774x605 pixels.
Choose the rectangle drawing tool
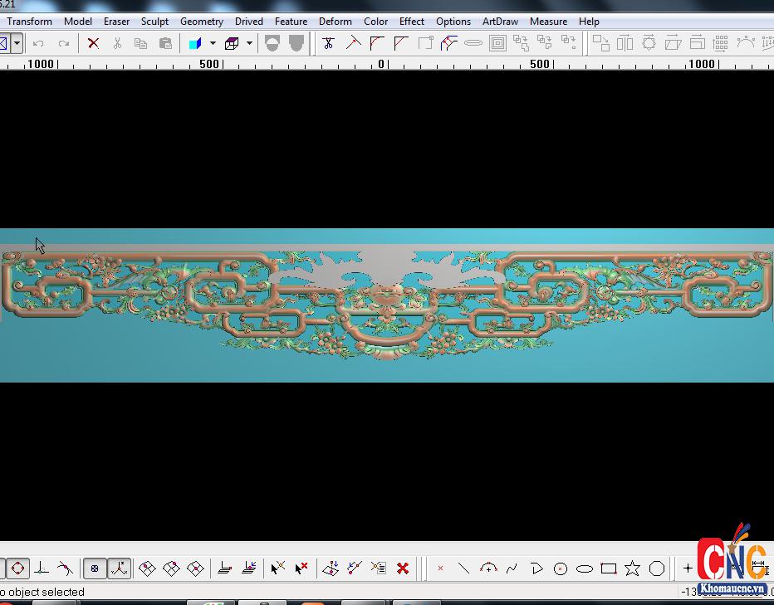[609, 568]
